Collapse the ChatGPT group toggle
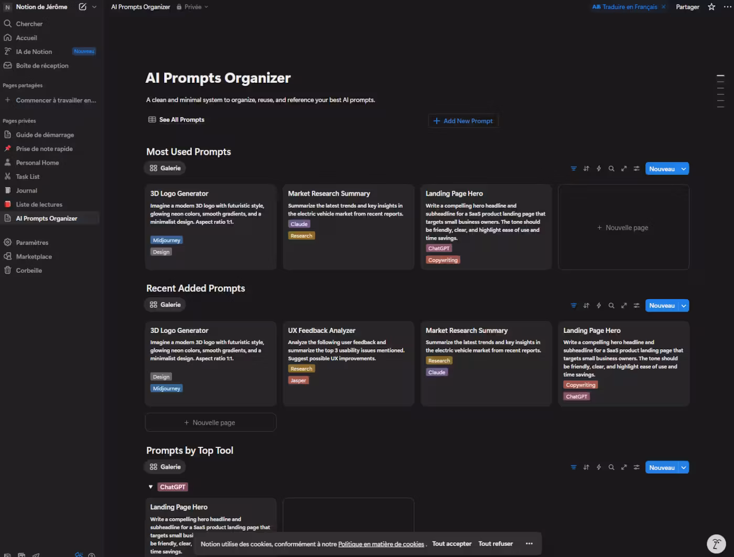734x557 pixels. pos(150,487)
